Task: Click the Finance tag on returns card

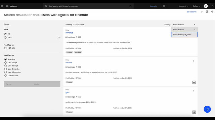Action: click(69, 82)
